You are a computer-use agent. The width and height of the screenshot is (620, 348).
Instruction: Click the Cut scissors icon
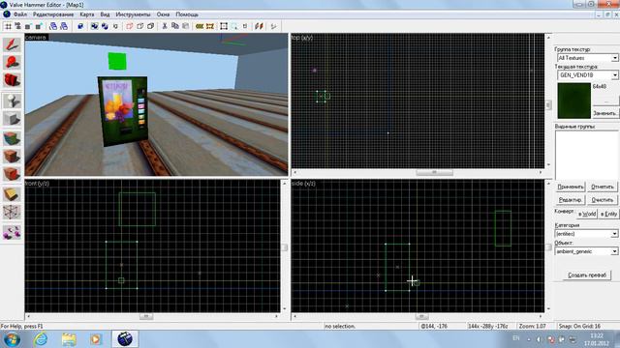click(165, 26)
